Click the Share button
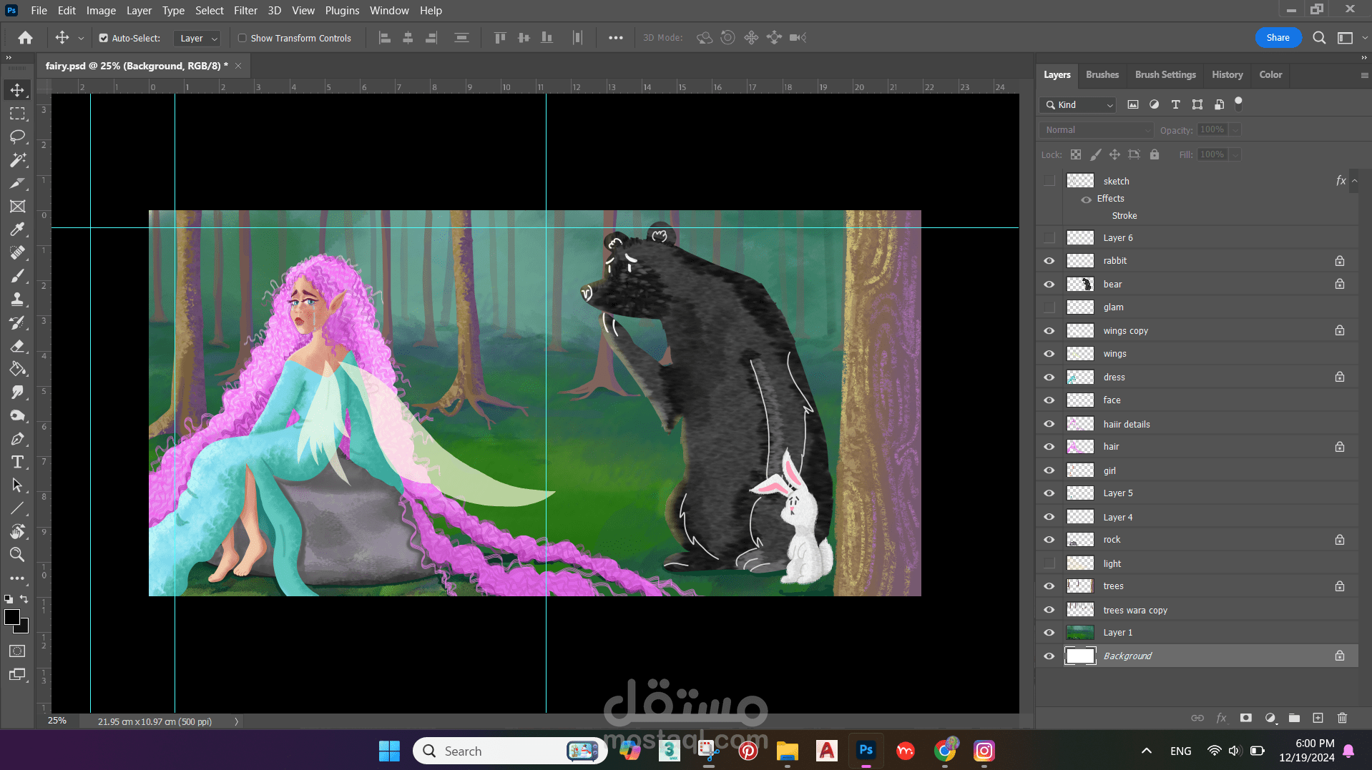The width and height of the screenshot is (1372, 770). pos(1278,38)
